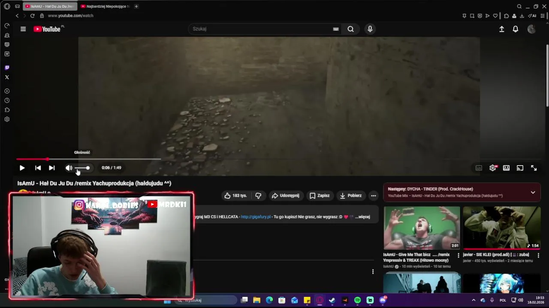Toggle theater mode in player

[506, 168]
